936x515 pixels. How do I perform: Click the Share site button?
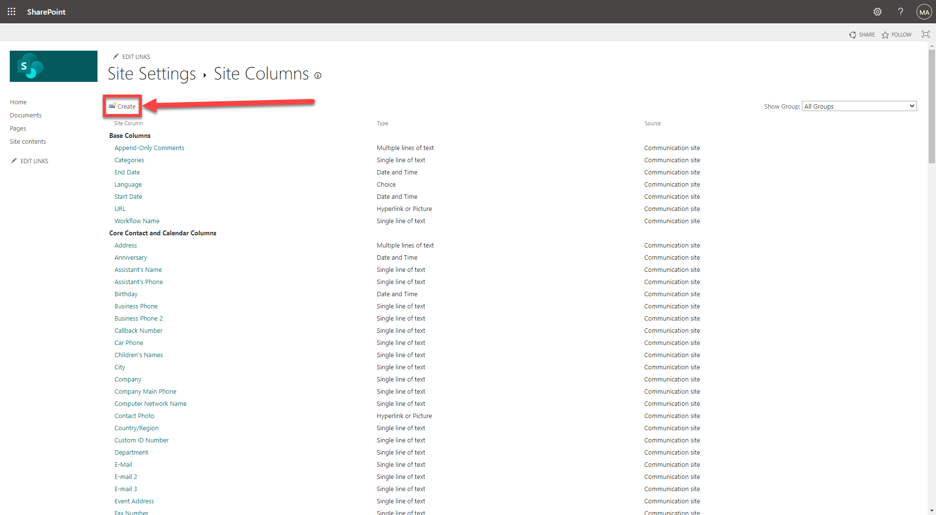click(861, 35)
